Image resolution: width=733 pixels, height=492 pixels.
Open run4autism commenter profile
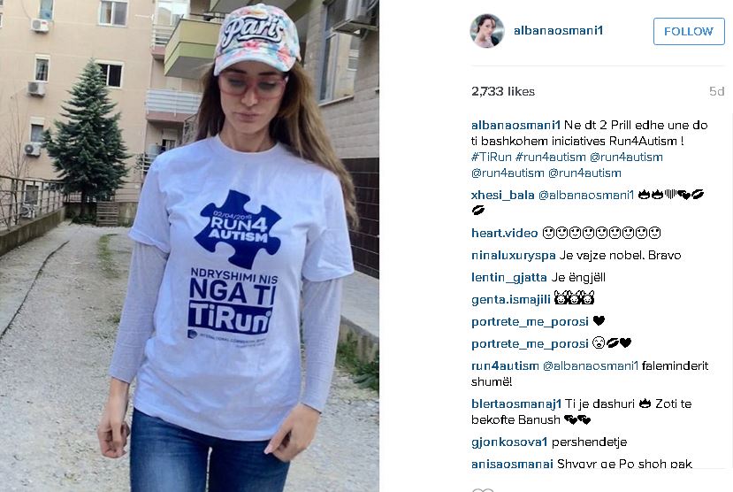pyautogui.click(x=505, y=365)
